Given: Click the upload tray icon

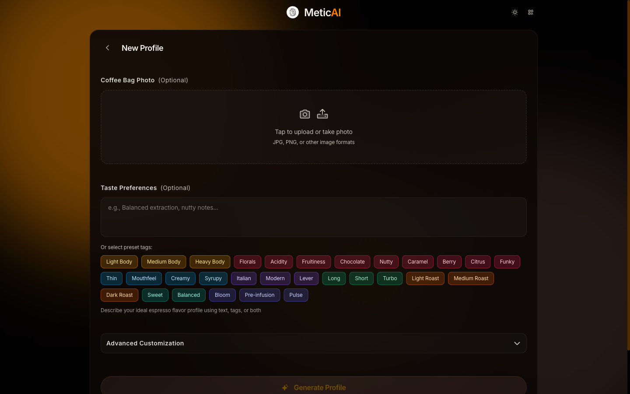Looking at the screenshot, I should click(x=322, y=114).
